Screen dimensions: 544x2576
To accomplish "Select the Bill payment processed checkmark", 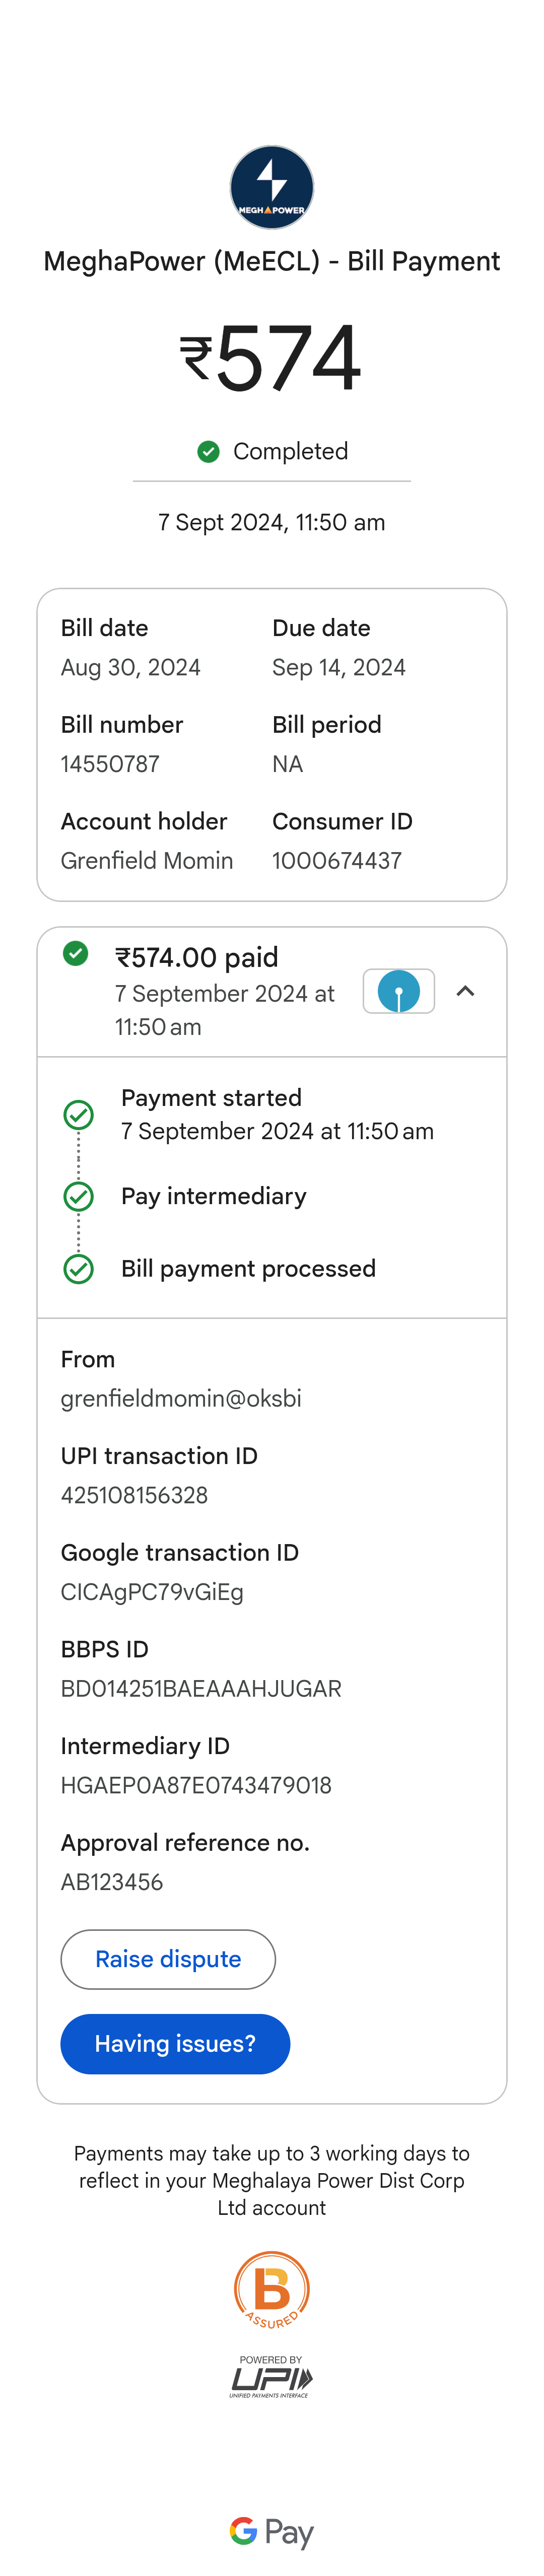I will click(78, 1269).
